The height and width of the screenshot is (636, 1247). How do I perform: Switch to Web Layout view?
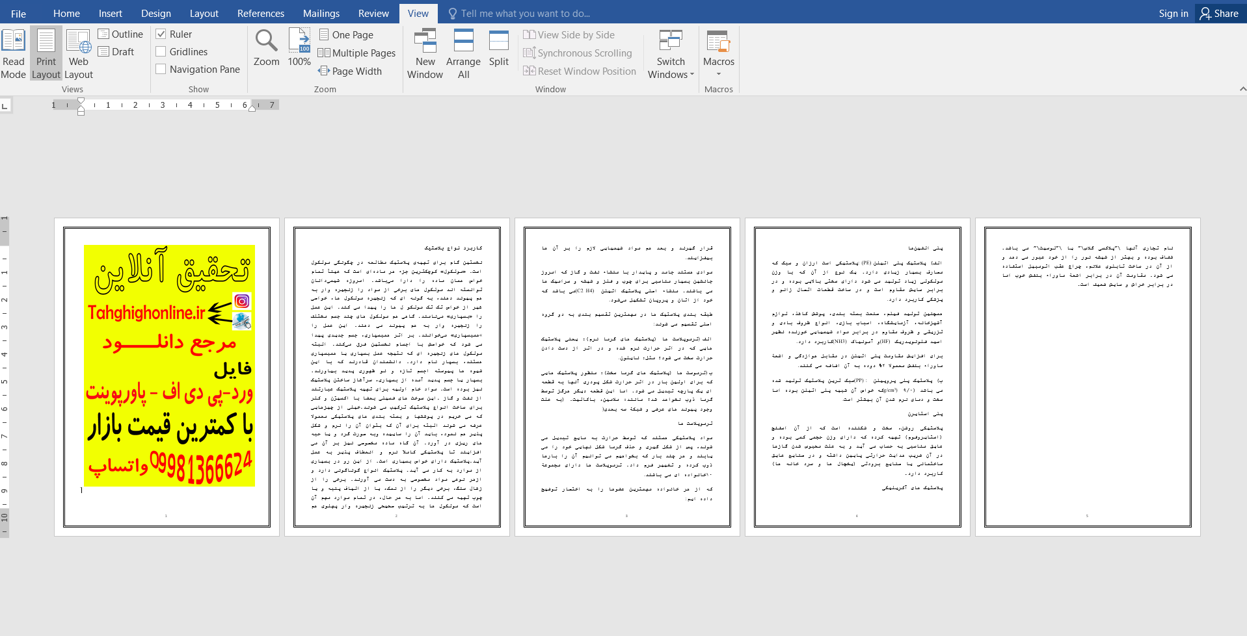pos(79,54)
